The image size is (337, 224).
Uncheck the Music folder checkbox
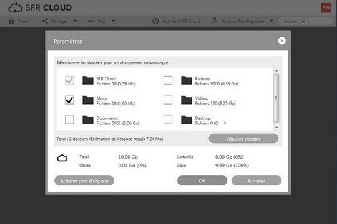click(69, 100)
